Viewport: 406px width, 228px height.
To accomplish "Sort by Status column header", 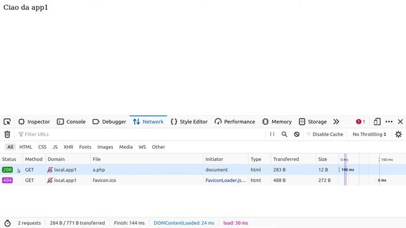I will 11,159.
